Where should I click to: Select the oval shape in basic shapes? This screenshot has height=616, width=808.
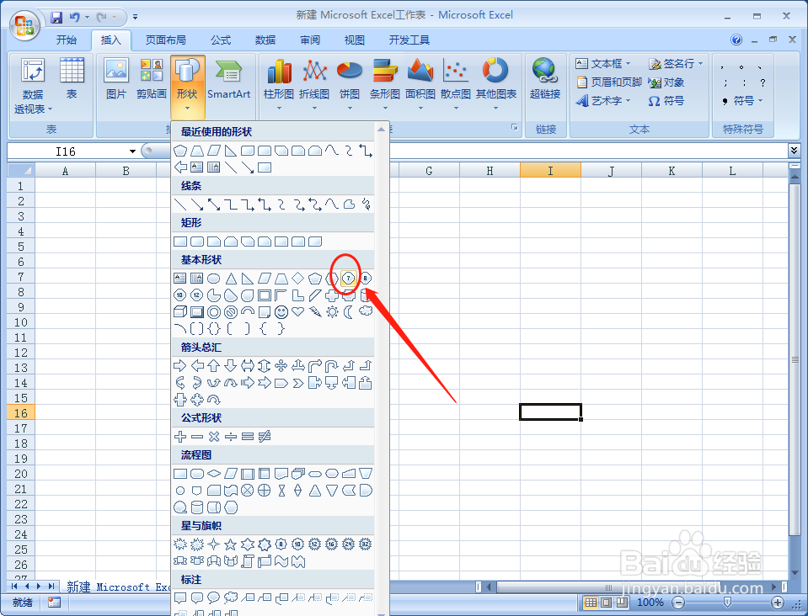213,279
